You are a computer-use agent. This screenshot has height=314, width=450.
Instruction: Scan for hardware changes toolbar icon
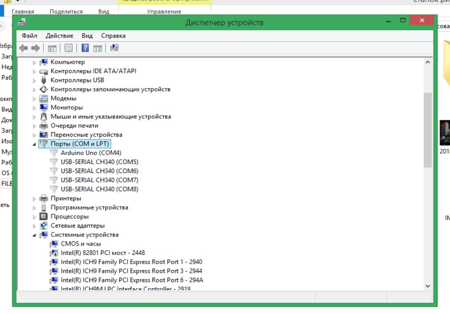[114, 48]
